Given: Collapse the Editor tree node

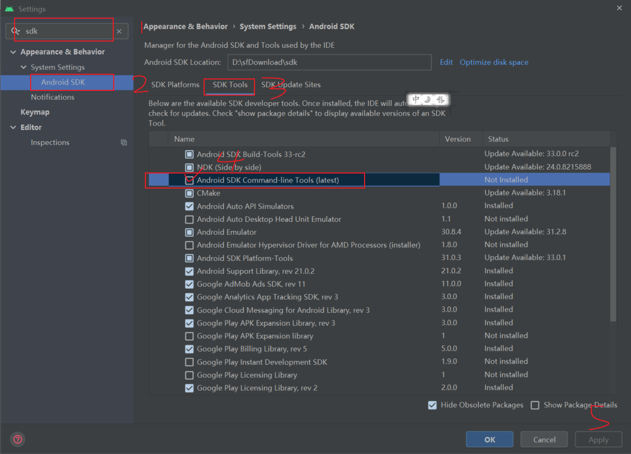Looking at the screenshot, I should [13, 127].
